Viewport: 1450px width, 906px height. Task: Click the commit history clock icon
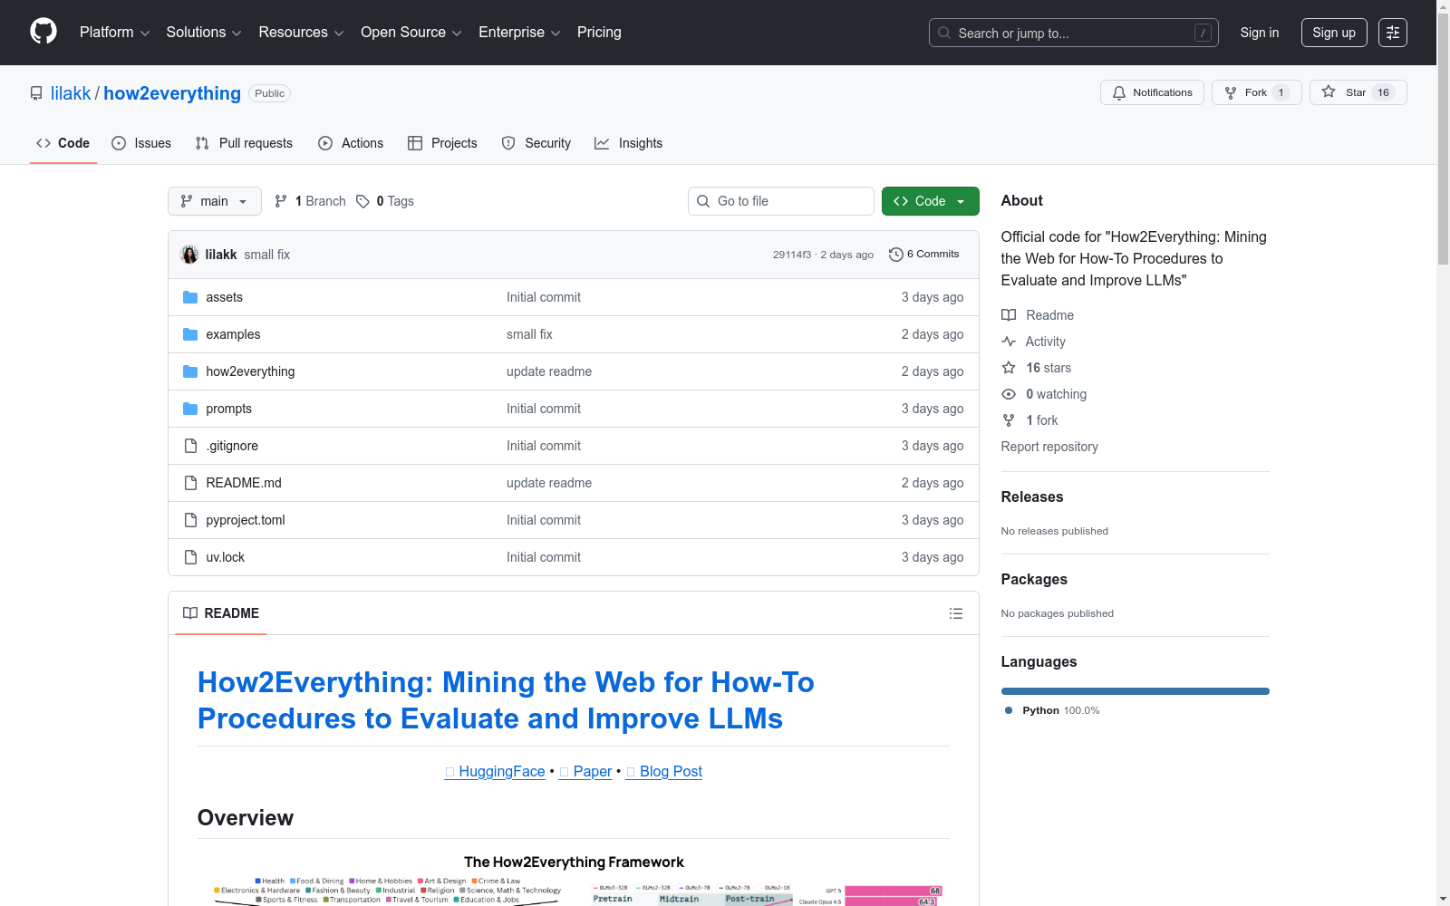point(896,255)
